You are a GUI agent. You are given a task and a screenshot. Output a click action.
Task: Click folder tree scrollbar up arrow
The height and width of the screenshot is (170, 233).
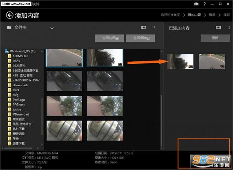42,51
